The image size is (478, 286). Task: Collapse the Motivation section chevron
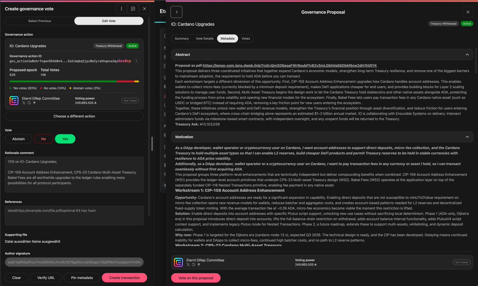[467, 137]
